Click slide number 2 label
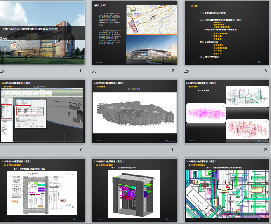 coord(173,71)
